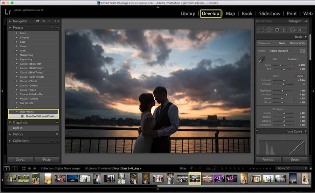Set Treatment to Color
Screen dimensions: 315x193
281,43
